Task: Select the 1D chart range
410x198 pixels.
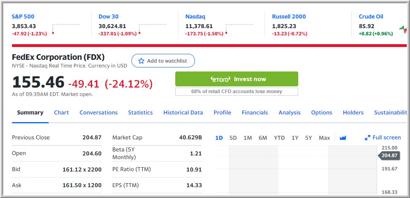Action: [219, 138]
